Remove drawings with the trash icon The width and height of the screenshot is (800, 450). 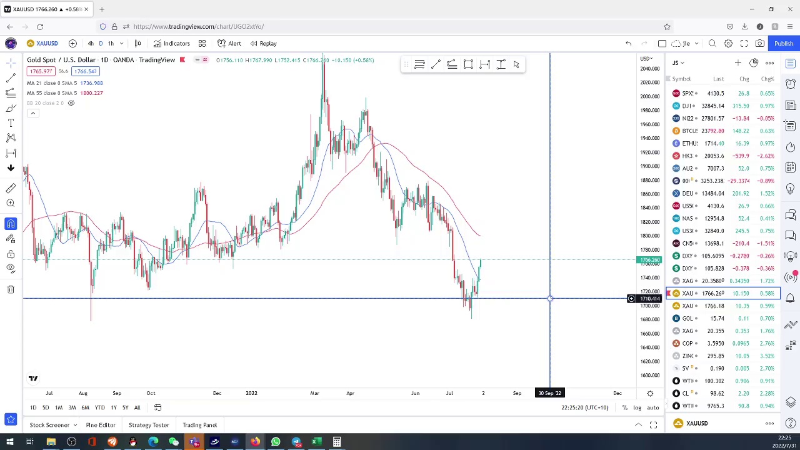coord(11,289)
